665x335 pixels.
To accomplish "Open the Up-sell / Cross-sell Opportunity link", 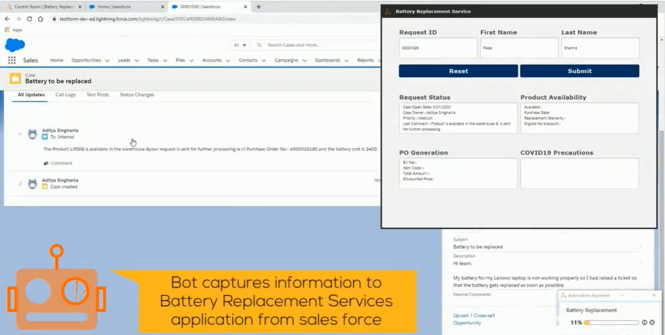I will pos(474,319).
